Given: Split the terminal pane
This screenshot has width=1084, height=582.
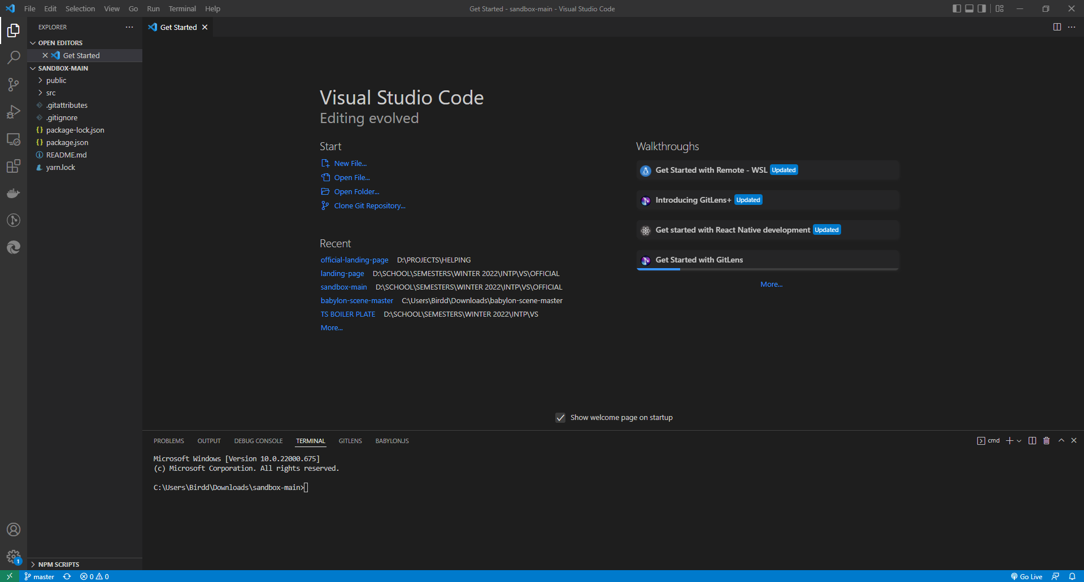Looking at the screenshot, I should 1032,440.
